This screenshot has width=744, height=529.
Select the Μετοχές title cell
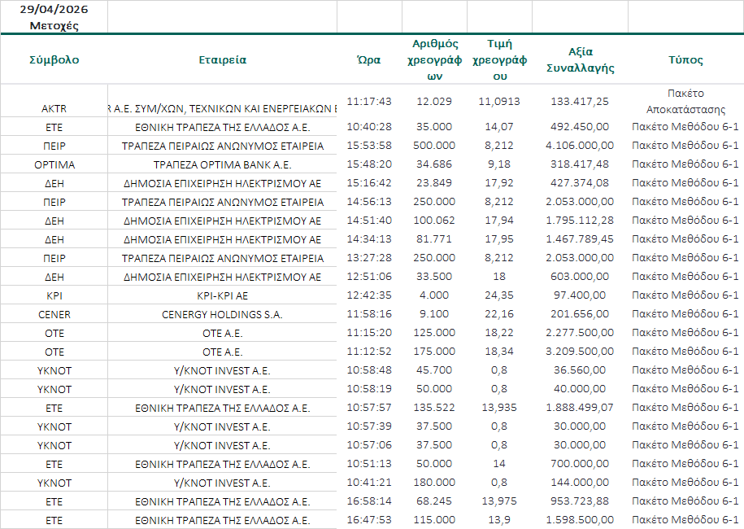coord(54,25)
